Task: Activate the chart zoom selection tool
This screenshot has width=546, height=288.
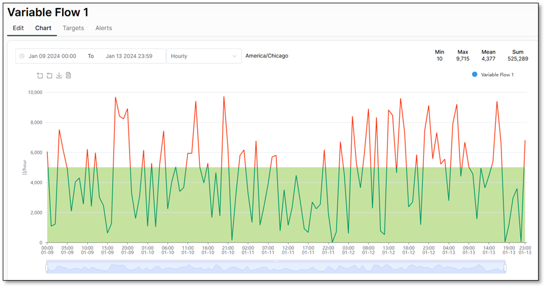Action: coord(40,75)
